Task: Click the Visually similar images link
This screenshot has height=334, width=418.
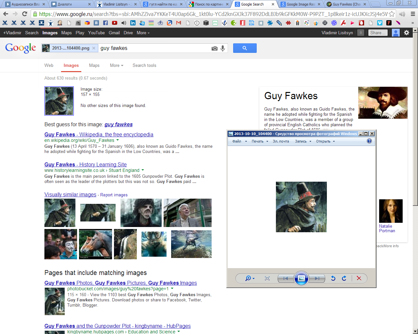Action: pyautogui.click(x=70, y=195)
